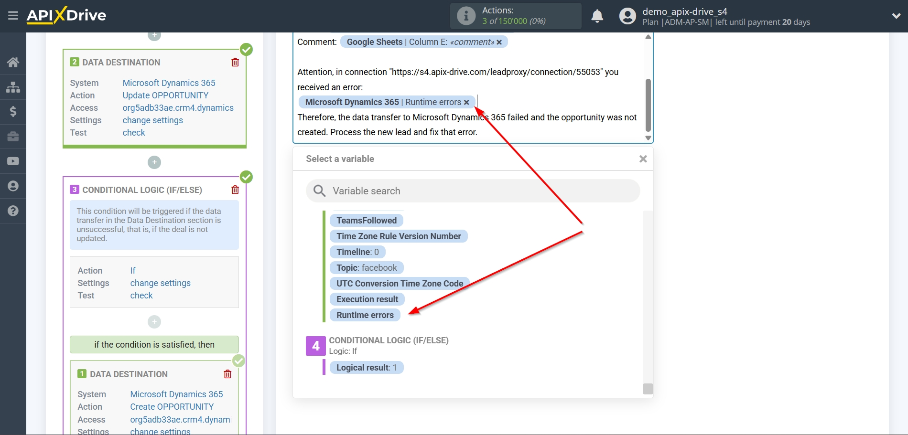Select the Topic: facebook variable
This screenshot has height=435, width=908.
pyautogui.click(x=367, y=268)
